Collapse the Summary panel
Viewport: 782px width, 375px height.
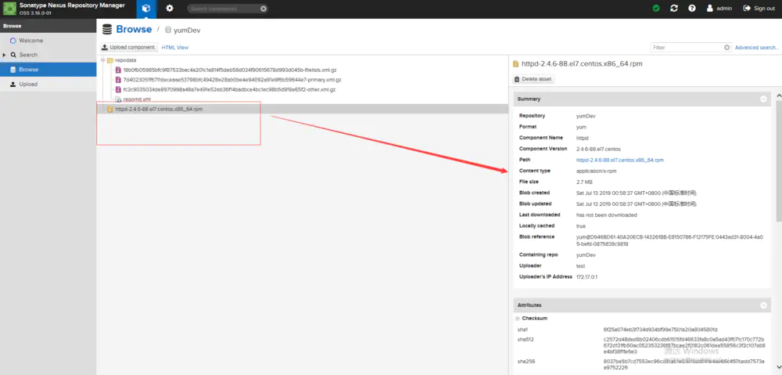click(x=763, y=99)
